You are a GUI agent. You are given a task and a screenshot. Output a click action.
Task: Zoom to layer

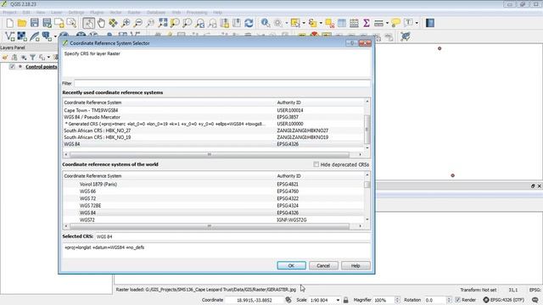click(x=187, y=23)
